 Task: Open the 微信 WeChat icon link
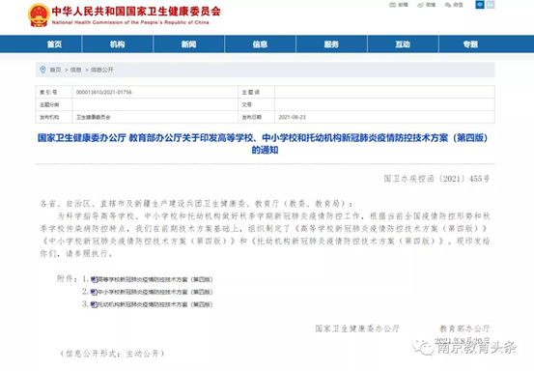point(448,5)
